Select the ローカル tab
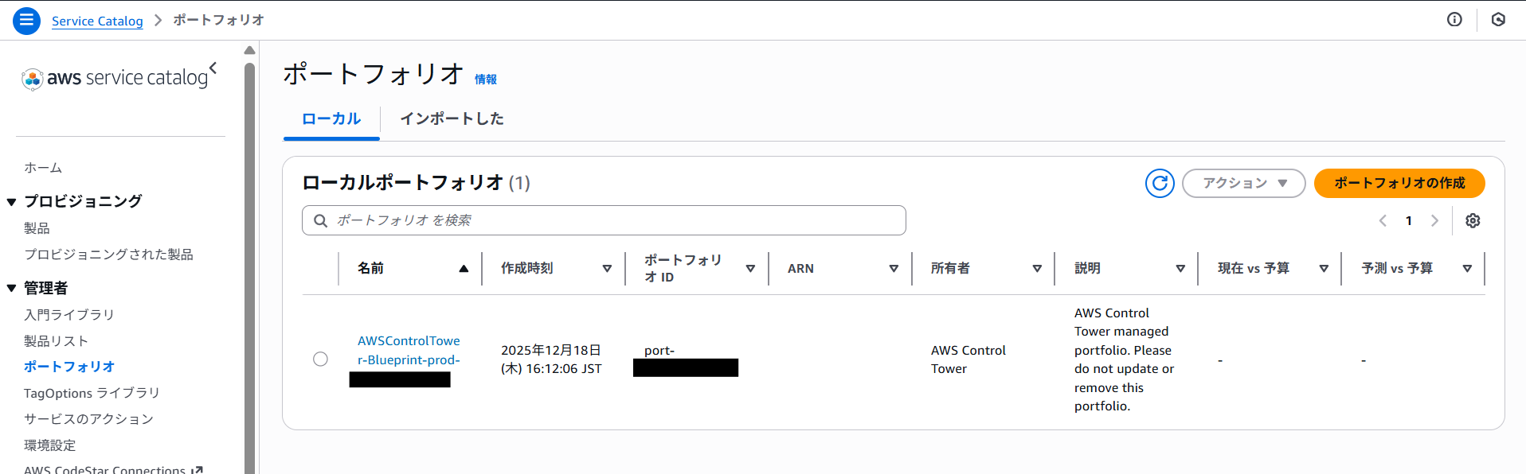The height and width of the screenshot is (474, 1526). [x=331, y=118]
